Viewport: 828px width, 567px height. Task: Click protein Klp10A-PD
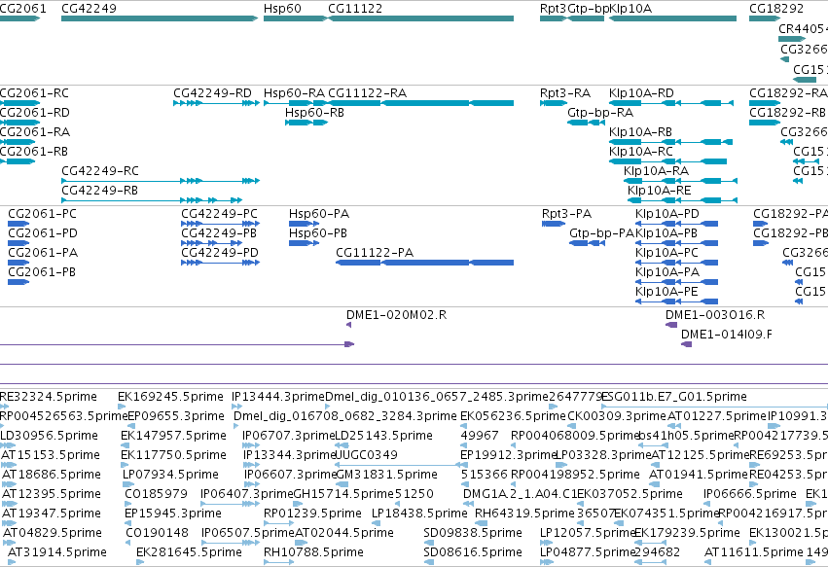point(676,224)
